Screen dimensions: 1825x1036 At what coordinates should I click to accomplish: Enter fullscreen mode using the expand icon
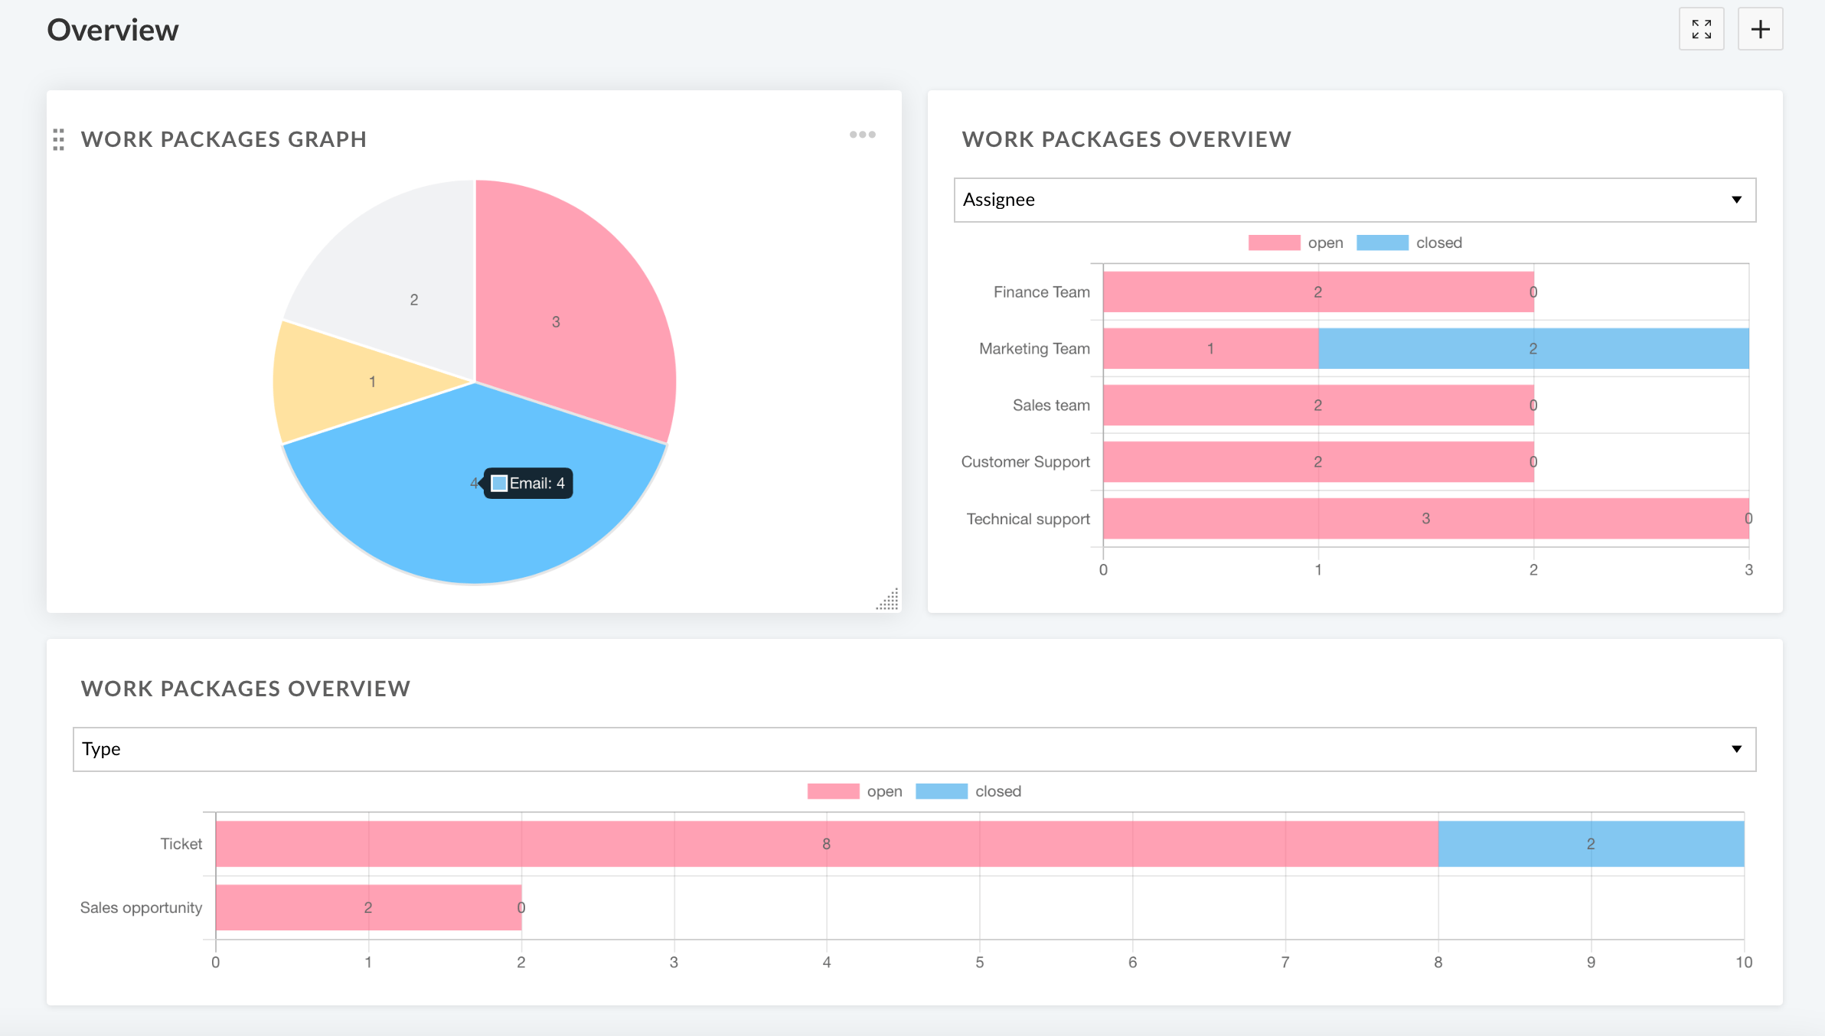[x=1703, y=29]
